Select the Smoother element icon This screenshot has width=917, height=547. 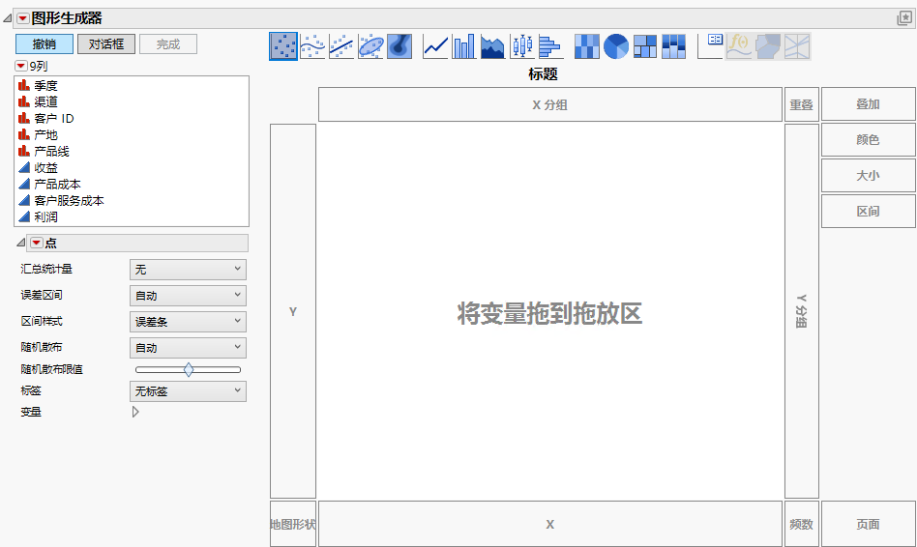pyautogui.click(x=312, y=46)
